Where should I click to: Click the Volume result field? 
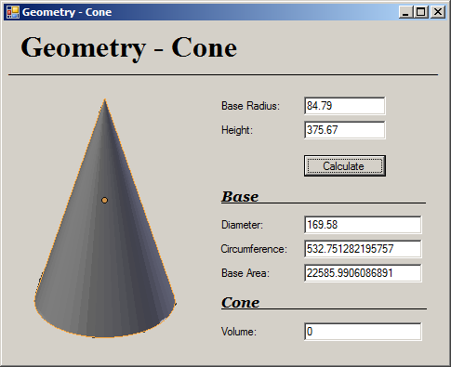pos(363,332)
